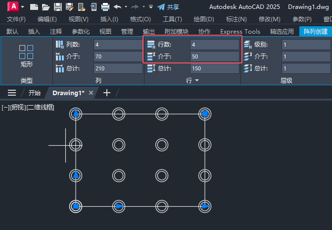Switch to the 默认 ribbon tab

12,32
